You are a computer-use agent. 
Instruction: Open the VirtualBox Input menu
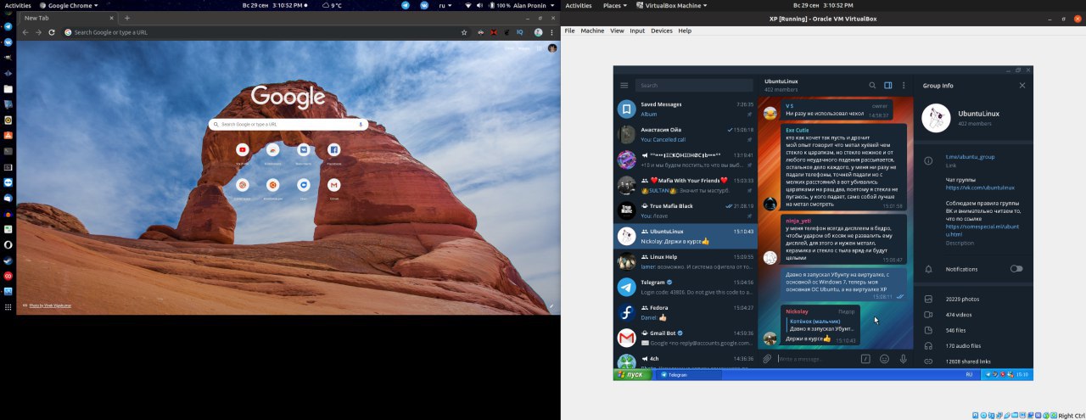[637, 31]
